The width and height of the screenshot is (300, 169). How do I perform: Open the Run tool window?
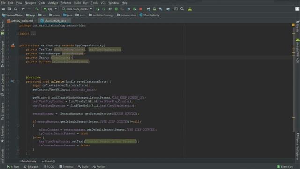coord(13,167)
